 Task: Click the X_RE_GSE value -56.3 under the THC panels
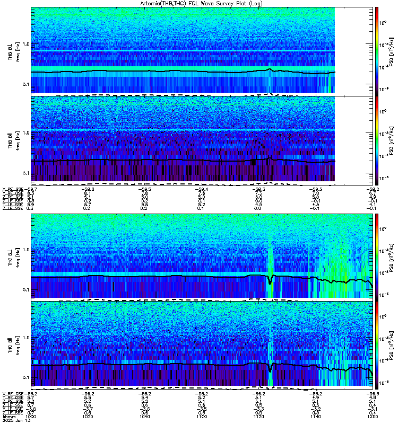(373, 394)
